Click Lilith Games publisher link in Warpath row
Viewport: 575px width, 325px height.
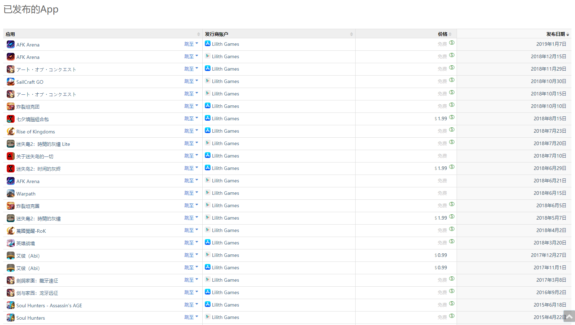point(225,193)
